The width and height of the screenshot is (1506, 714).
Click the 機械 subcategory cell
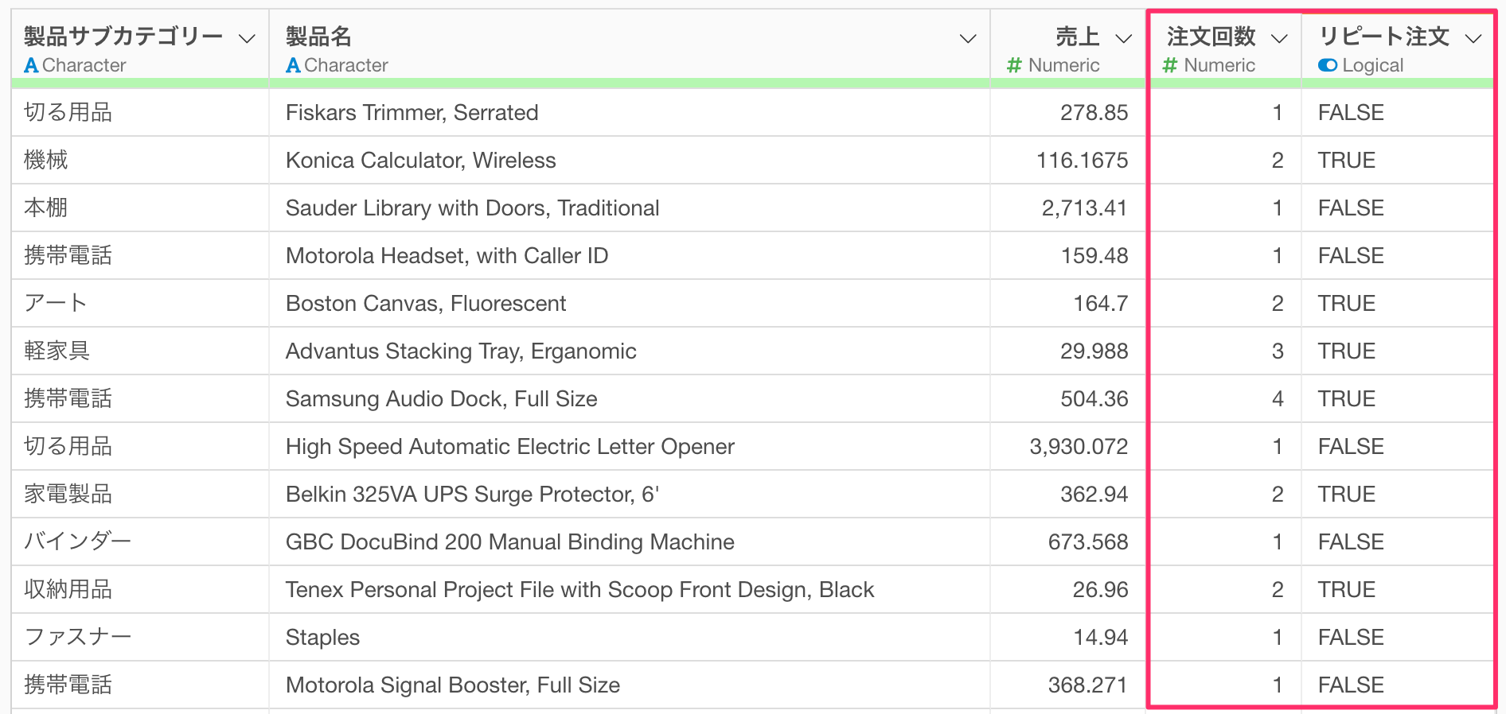coord(140,161)
